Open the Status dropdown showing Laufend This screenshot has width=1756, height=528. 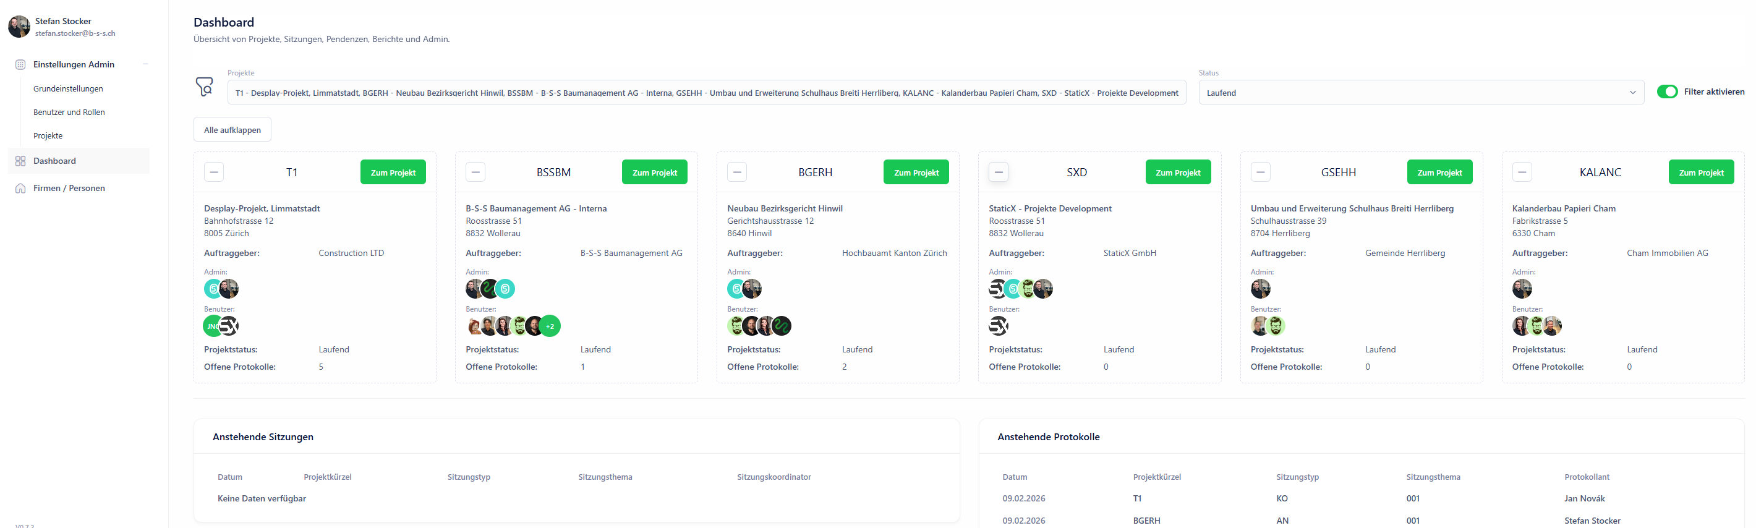point(1421,93)
